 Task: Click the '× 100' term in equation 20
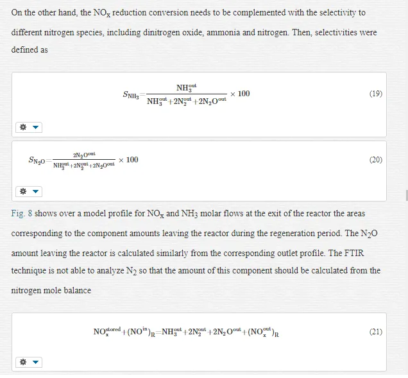tap(128, 160)
